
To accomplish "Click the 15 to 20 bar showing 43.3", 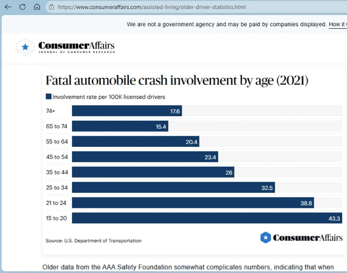I will coord(207,218).
